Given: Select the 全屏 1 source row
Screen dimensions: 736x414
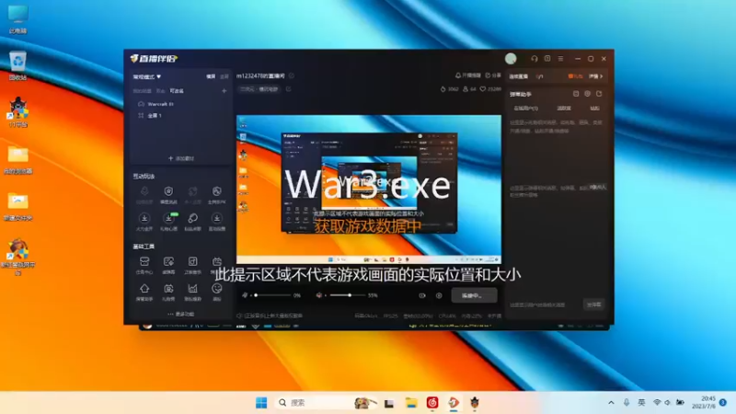Looking at the screenshot, I should [x=180, y=115].
